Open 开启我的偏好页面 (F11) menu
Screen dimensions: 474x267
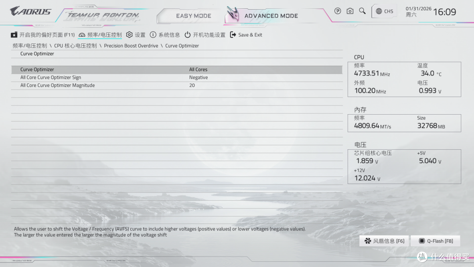pyautogui.click(x=43, y=35)
